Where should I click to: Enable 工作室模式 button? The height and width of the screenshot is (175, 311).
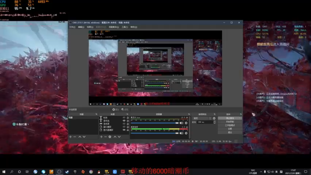pyautogui.click(x=230, y=125)
